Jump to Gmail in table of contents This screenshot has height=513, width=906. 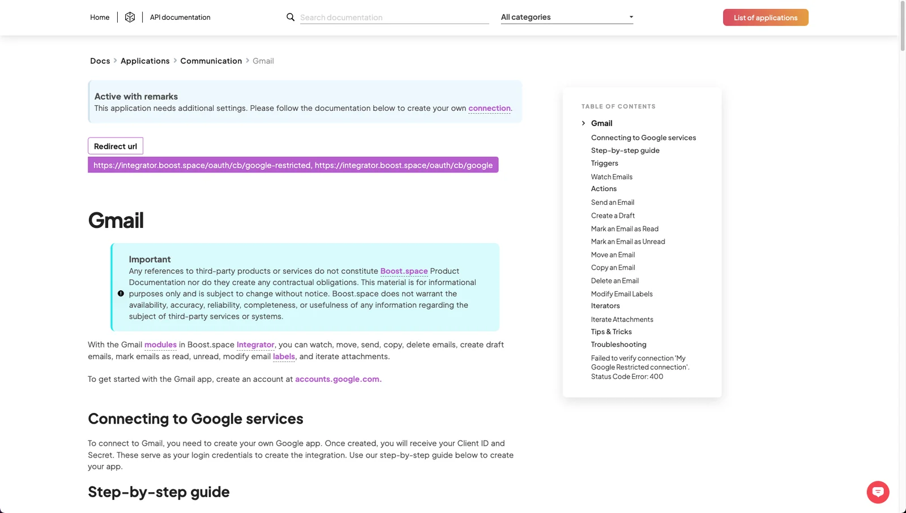pos(602,123)
